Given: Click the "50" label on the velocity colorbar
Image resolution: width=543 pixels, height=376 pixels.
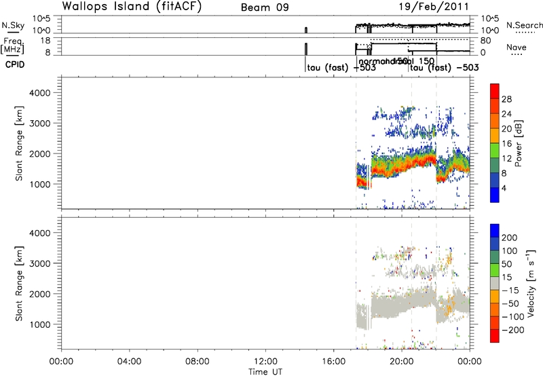Looking at the screenshot, I should (506, 264).
